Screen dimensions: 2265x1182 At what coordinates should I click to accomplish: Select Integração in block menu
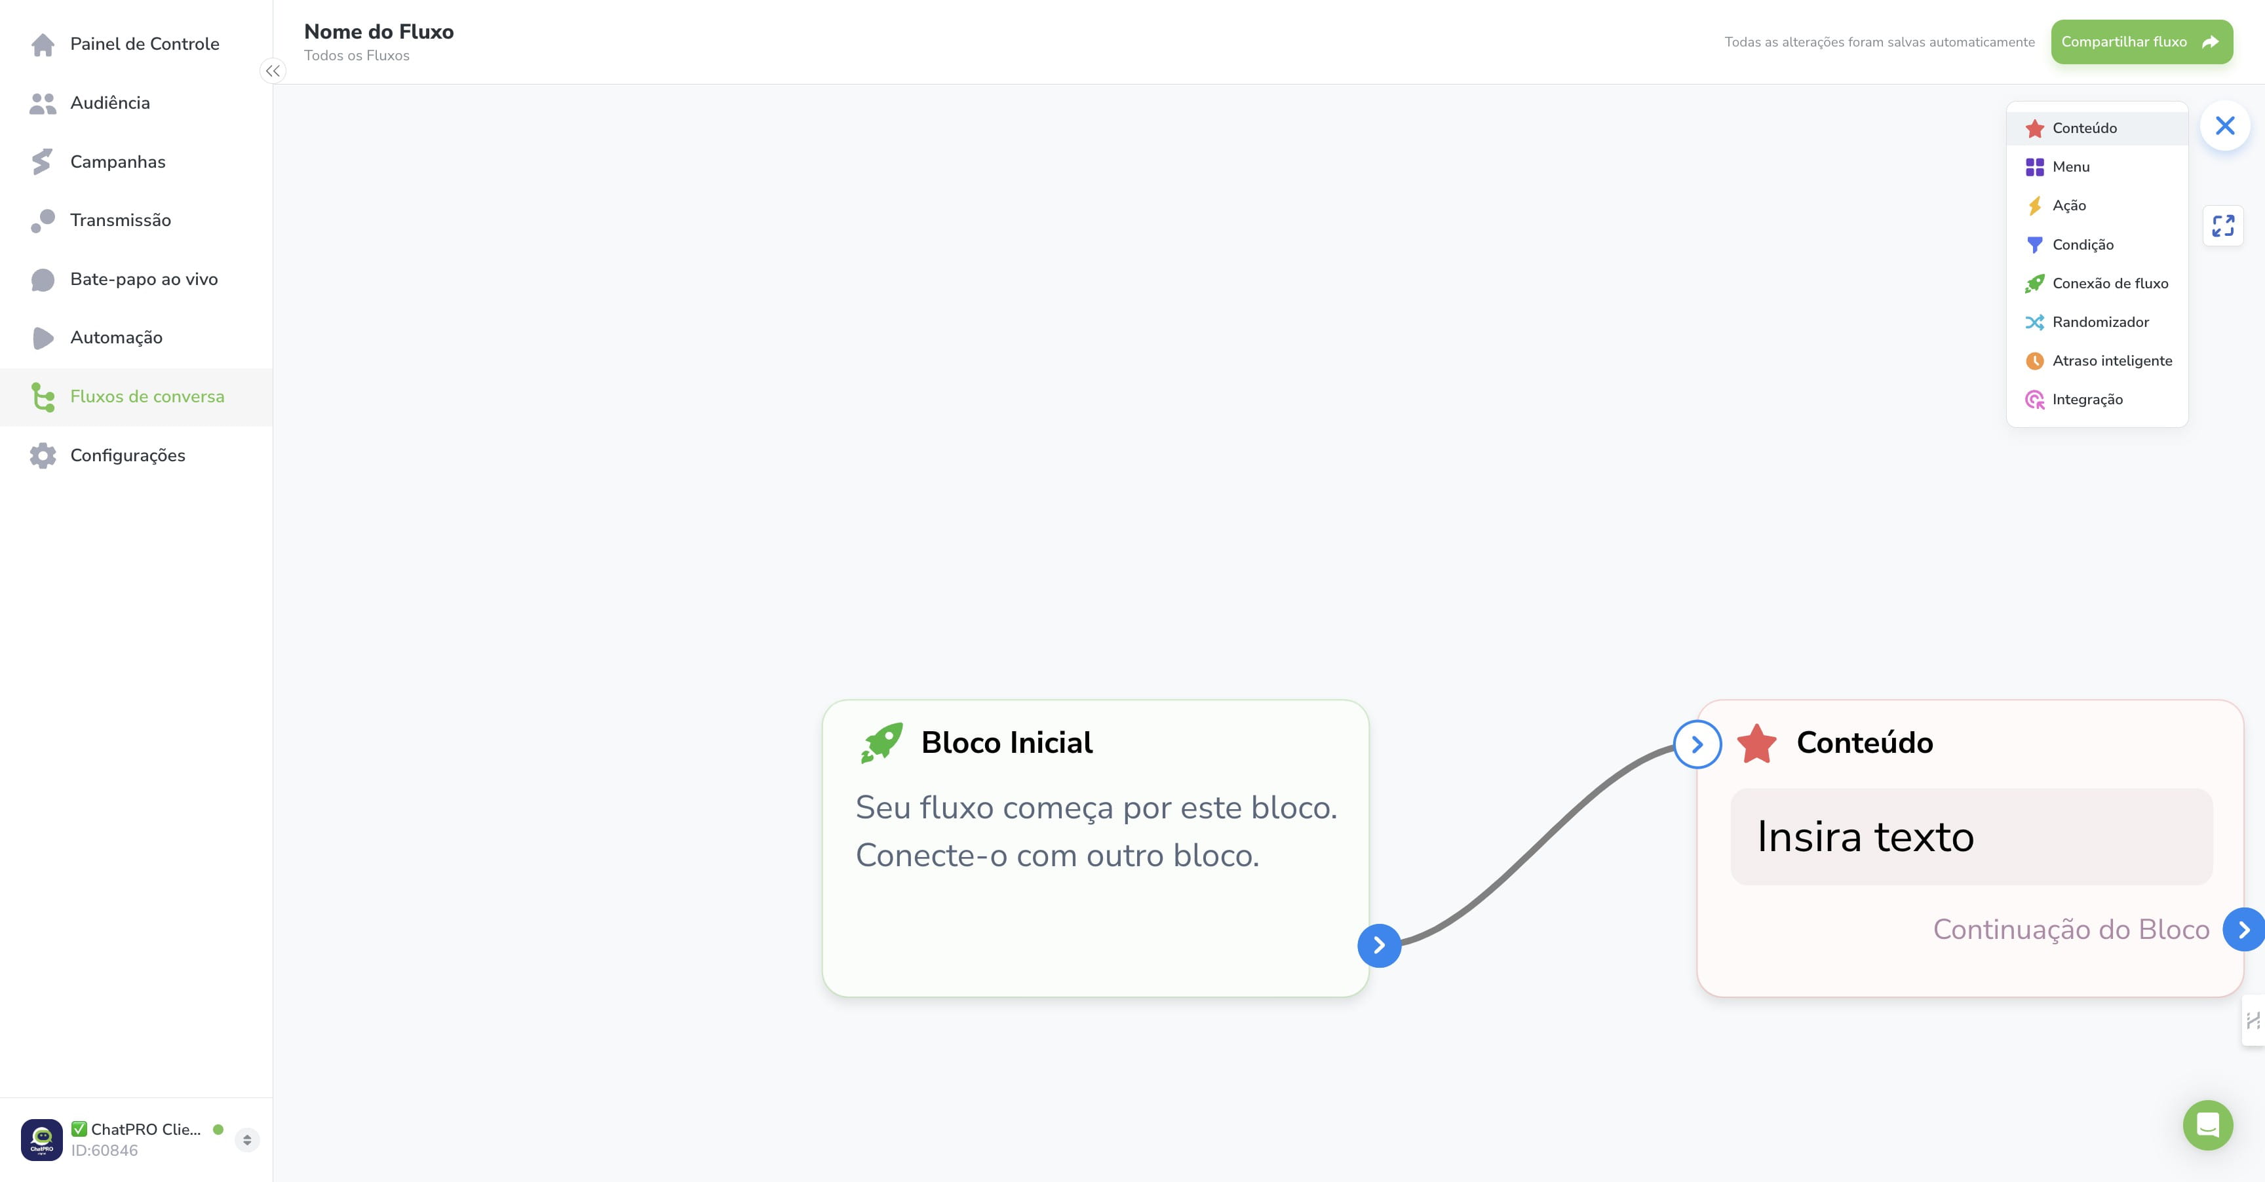click(x=2097, y=399)
